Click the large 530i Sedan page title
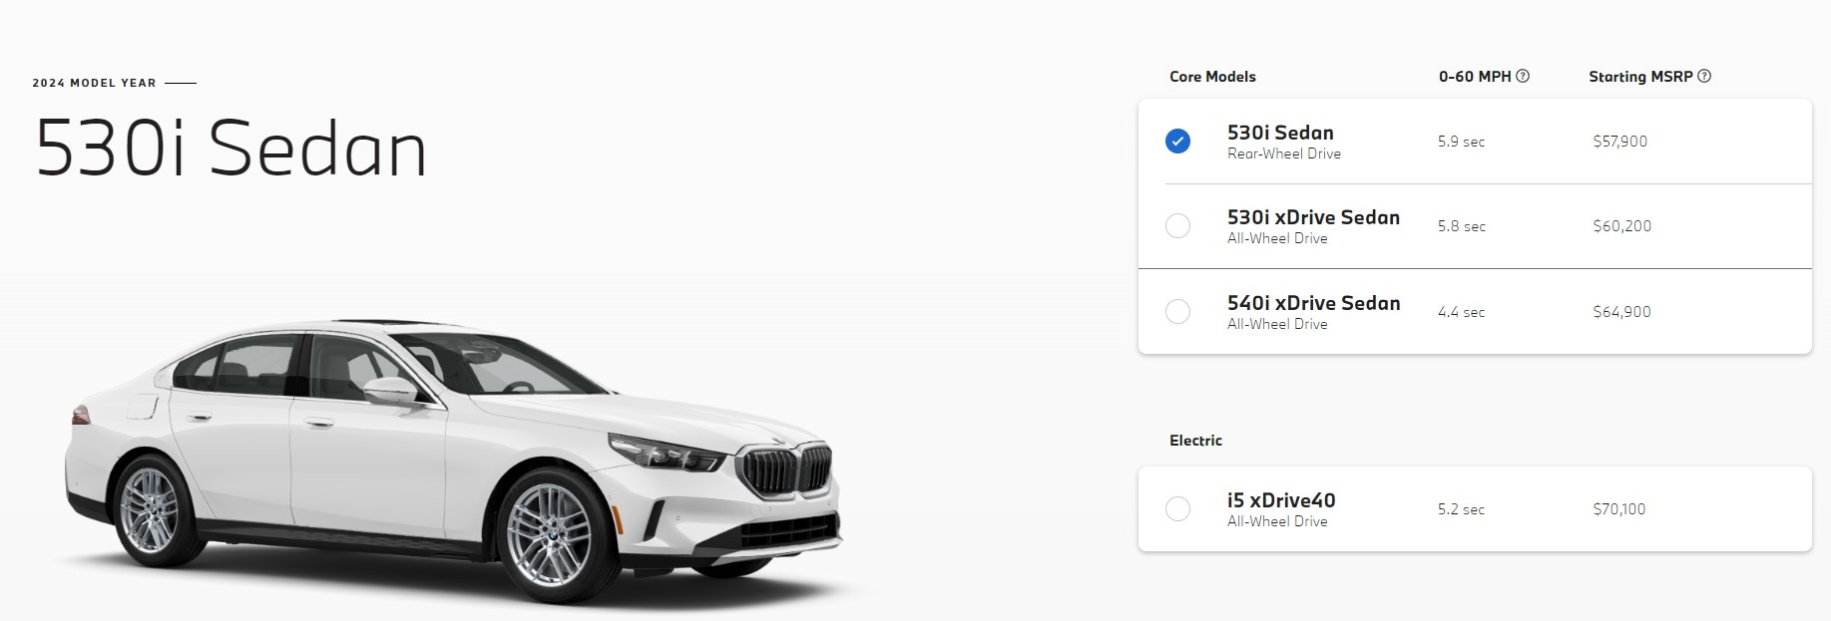 (x=231, y=150)
